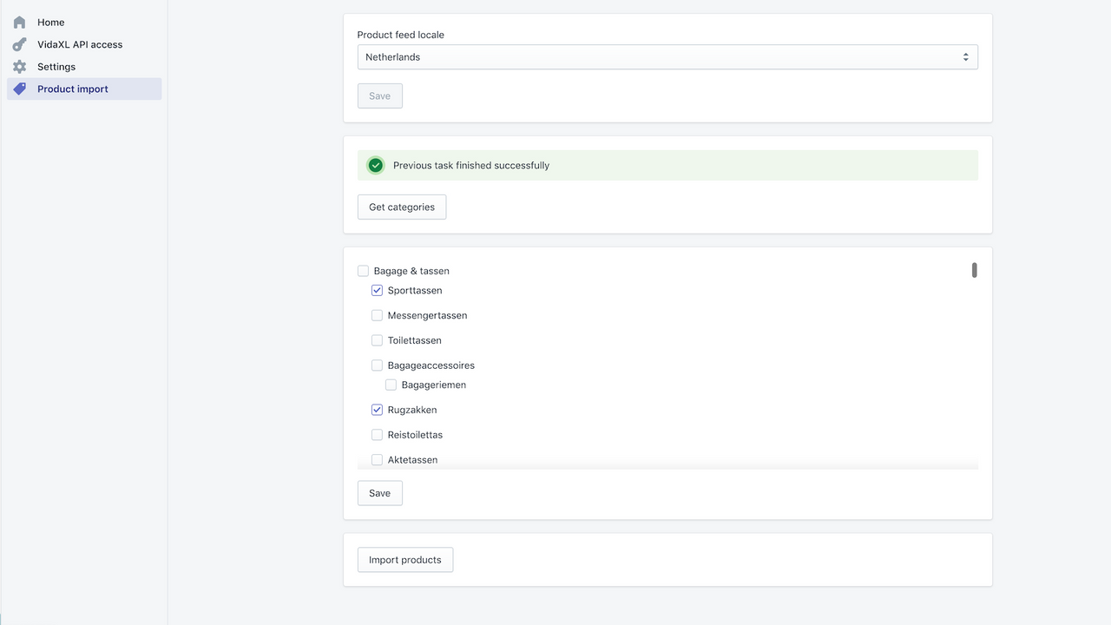1111x625 pixels.
Task: Click the category list scrollbar
Action: pos(974,270)
